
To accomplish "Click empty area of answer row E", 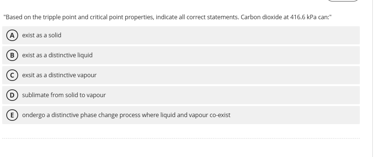I will click(x=296, y=115).
